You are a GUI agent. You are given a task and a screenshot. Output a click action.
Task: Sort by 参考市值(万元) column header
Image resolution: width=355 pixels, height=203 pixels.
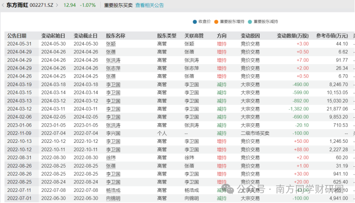tap(332, 36)
